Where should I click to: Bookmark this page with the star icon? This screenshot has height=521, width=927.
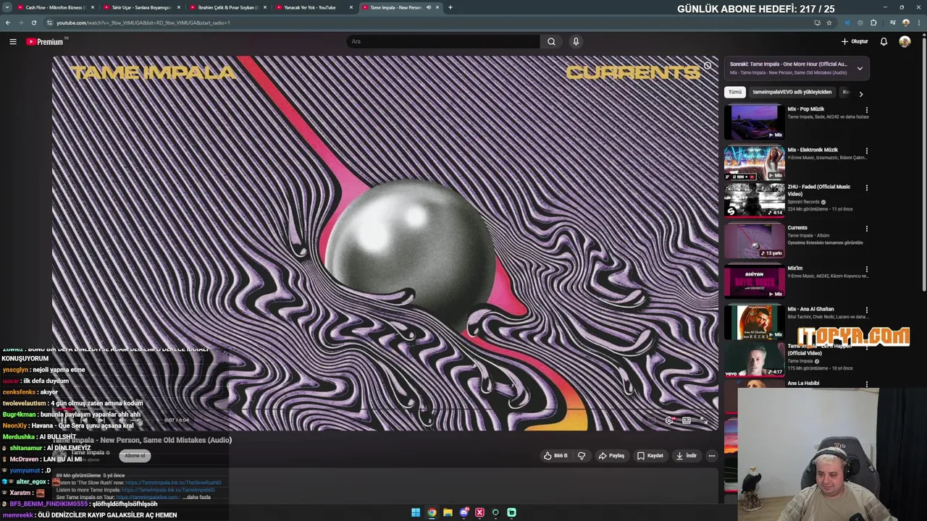coord(829,22)
